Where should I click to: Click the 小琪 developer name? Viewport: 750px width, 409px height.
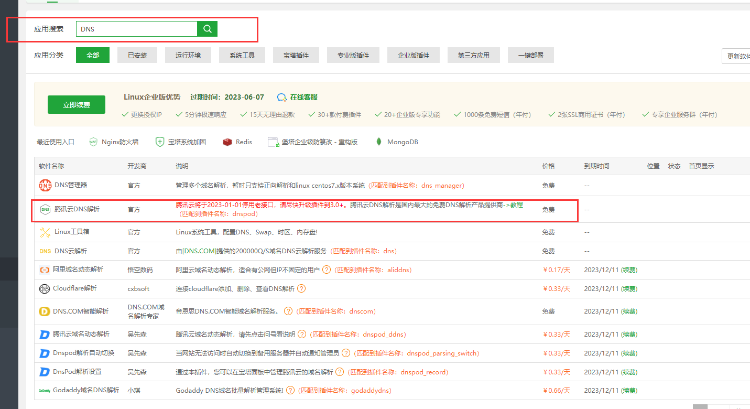coord(134,391)
